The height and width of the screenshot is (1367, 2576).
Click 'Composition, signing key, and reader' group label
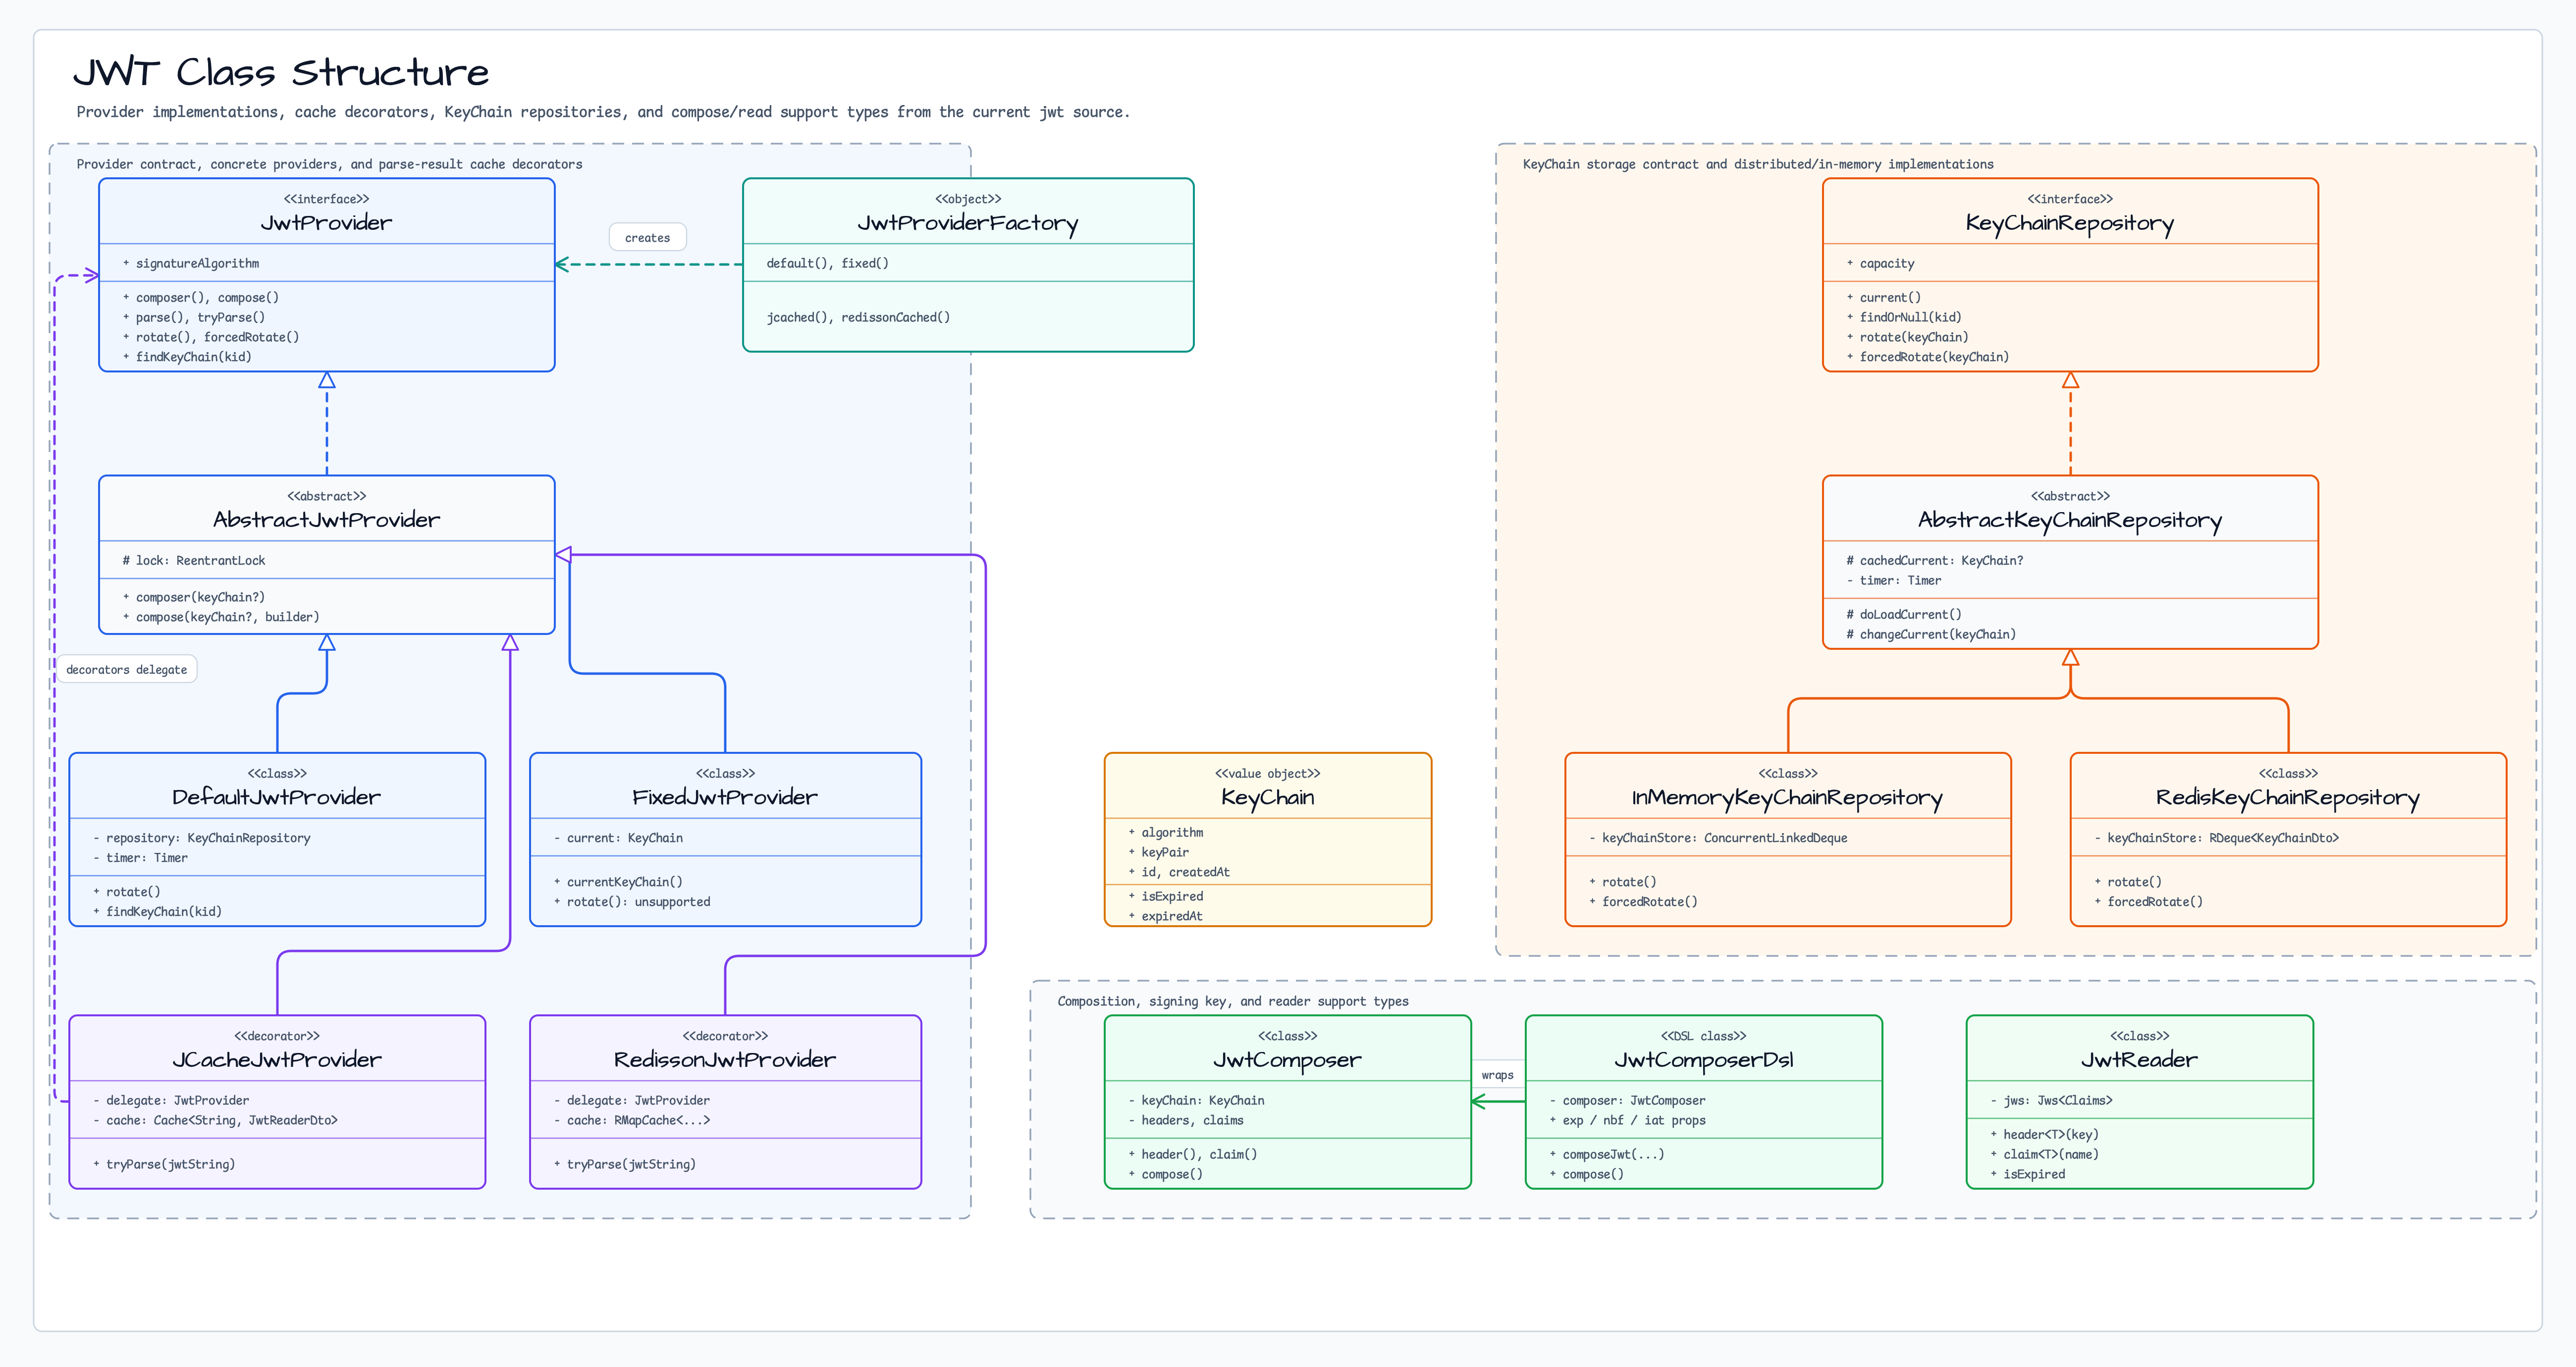coord(1233,1002)
